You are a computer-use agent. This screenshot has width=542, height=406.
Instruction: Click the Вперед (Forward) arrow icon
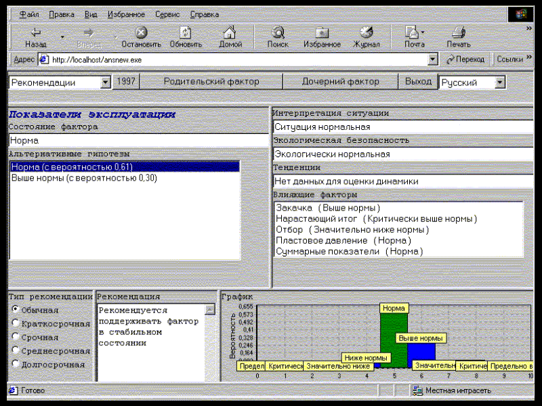click(89, 32)
